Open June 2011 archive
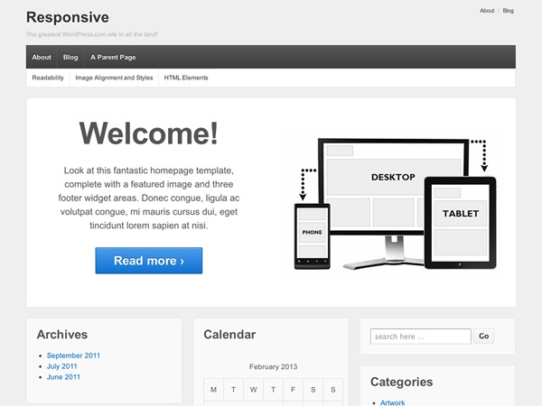The width and height of the screenshot is (542, 406). pos(63,376)
